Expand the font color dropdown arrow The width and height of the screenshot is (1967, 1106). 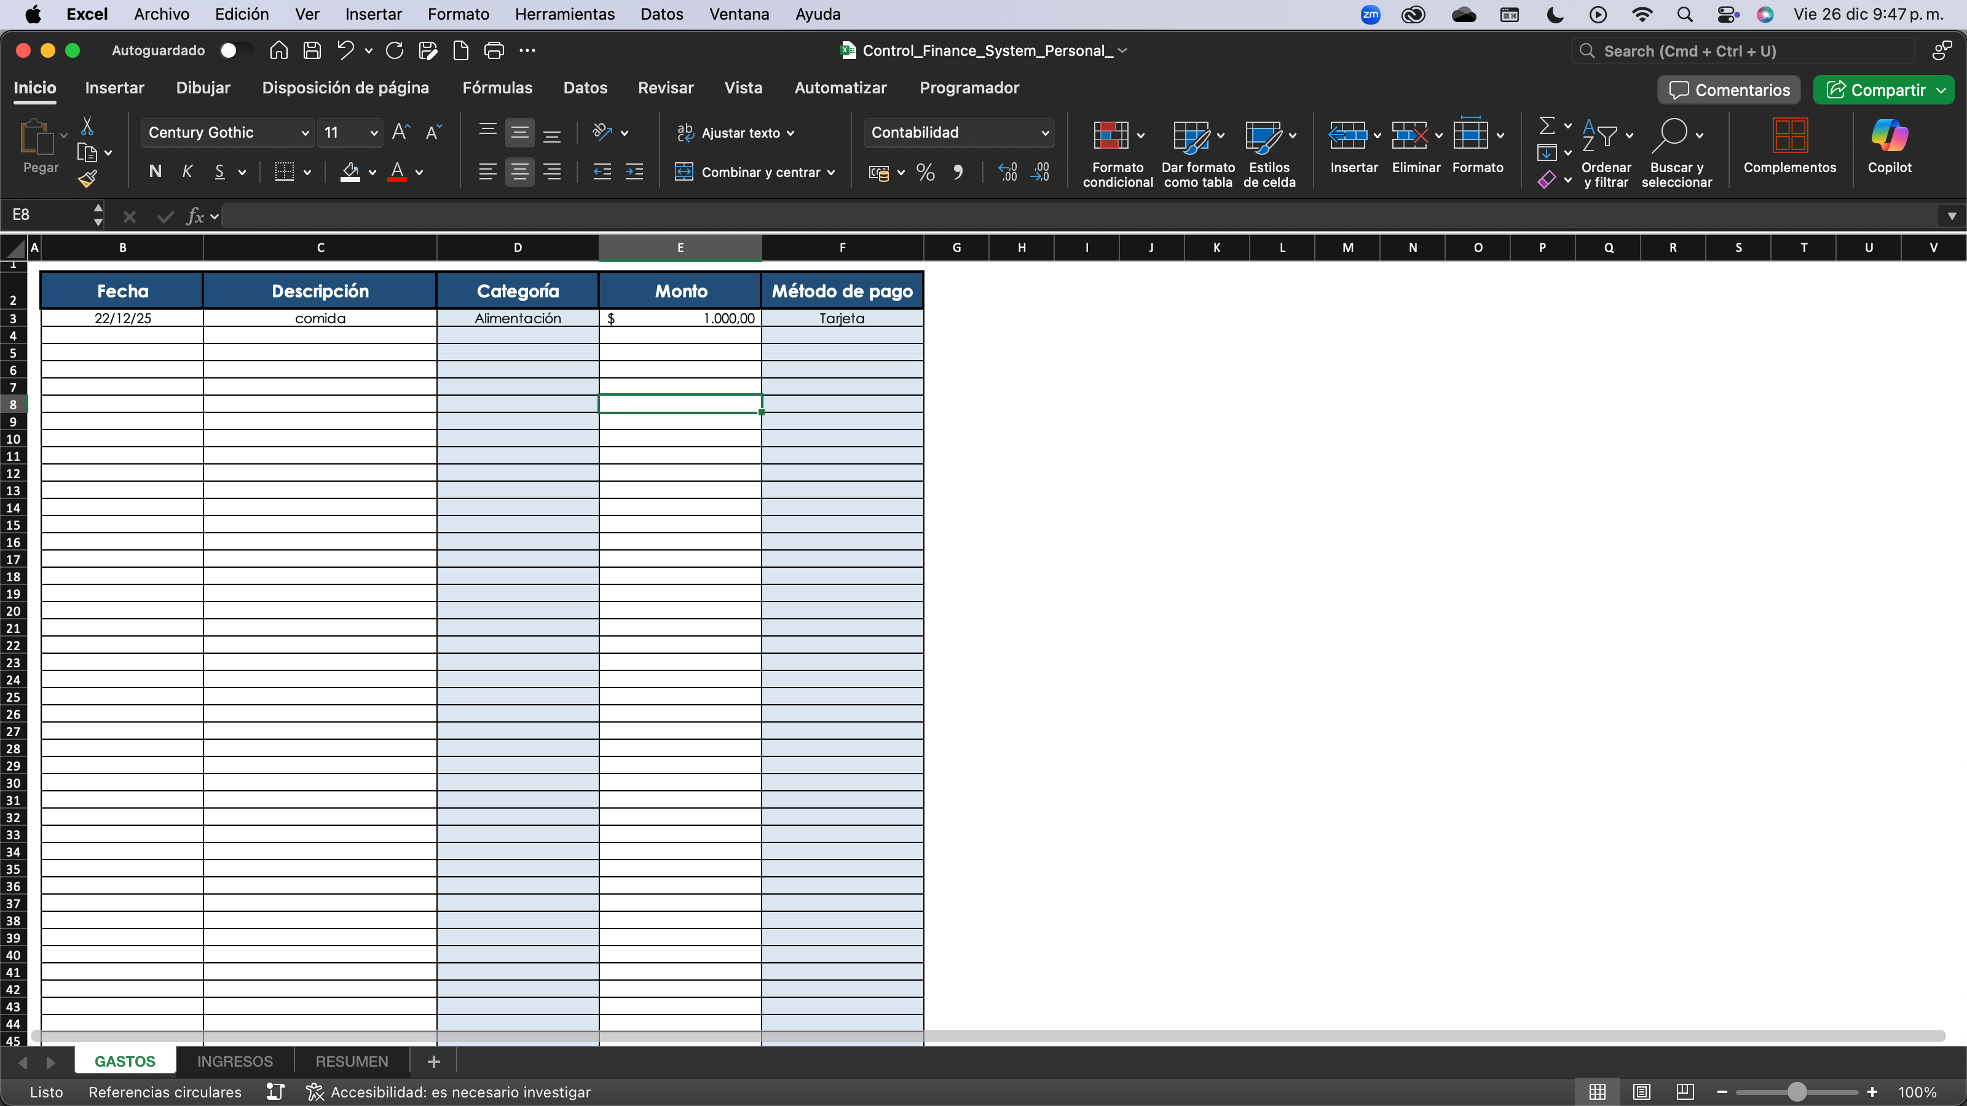tap(420, 172)
